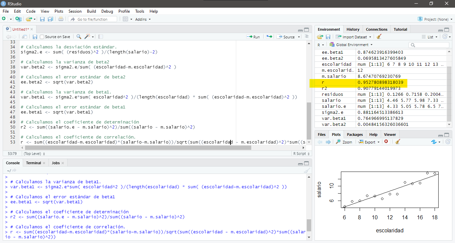Viewport: 455px width, 243px height.
Task: Switch to the History tab
Action: click(x=353, y=29)
